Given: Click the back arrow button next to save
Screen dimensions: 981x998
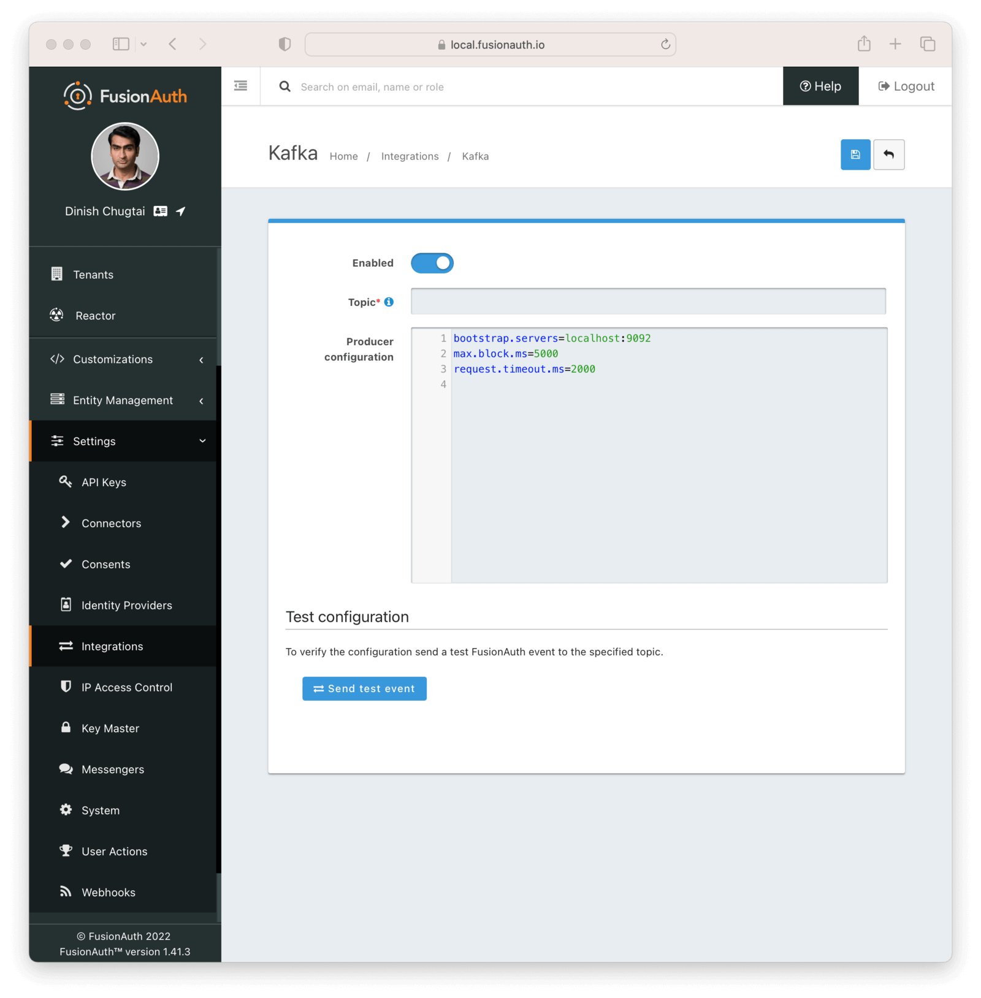Looking at the screenshot, I should click(x=888, y=154).
